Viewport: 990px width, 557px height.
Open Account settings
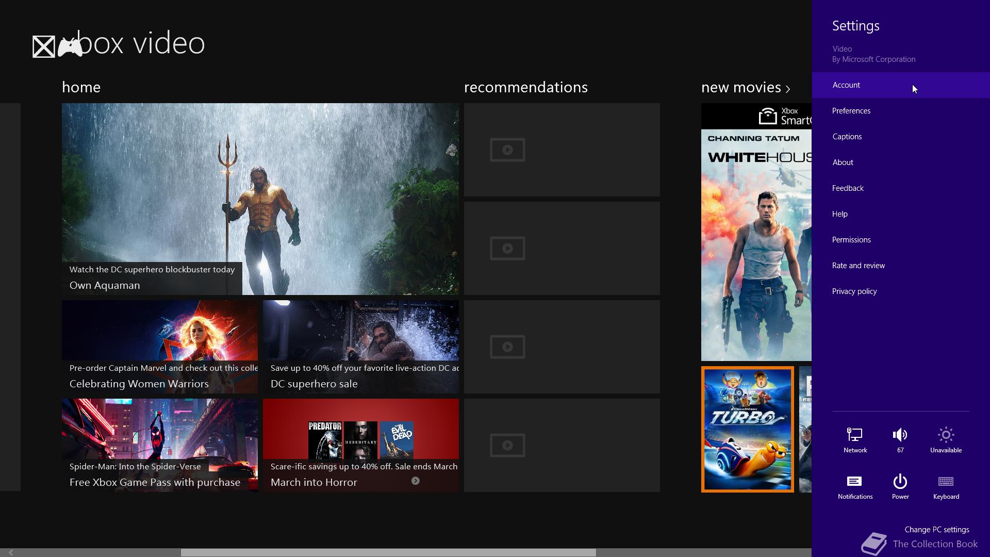[901, 85]
